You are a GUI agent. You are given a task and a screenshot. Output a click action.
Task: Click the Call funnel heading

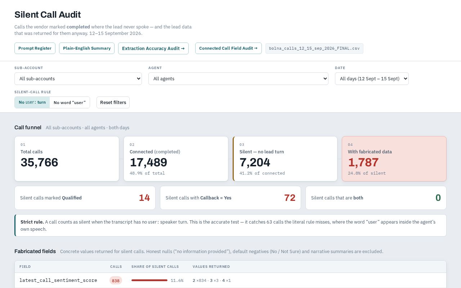point(28,127)
